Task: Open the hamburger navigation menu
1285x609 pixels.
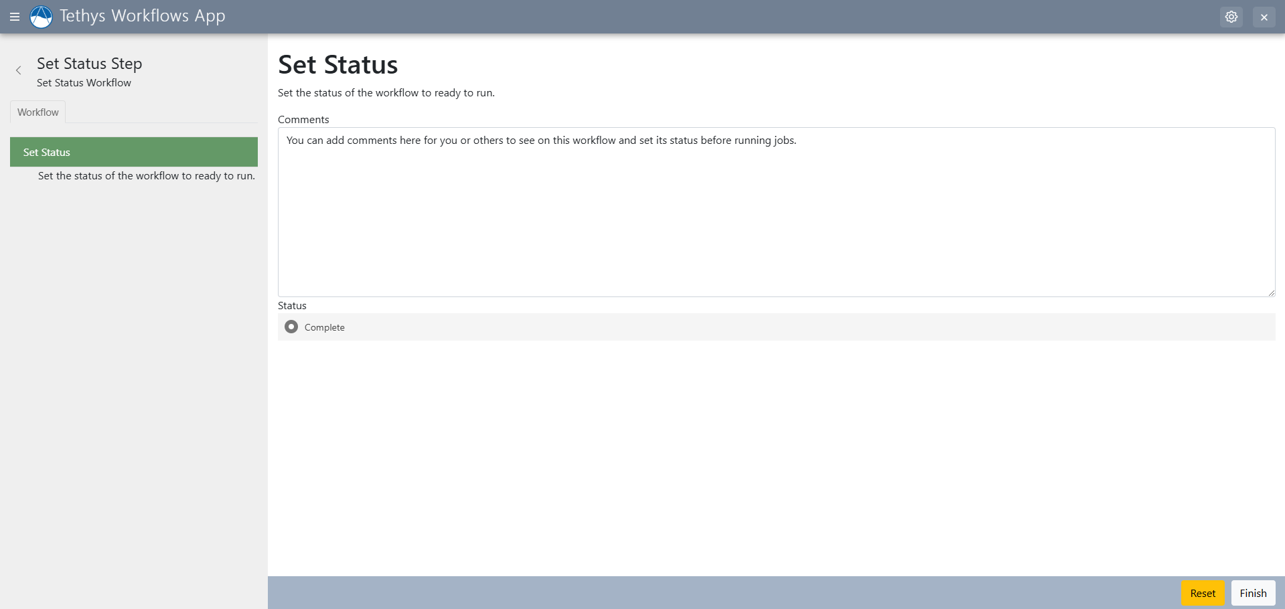Action: click(14, 16)
